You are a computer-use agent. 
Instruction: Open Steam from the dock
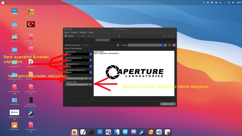[x=142, y=132]
